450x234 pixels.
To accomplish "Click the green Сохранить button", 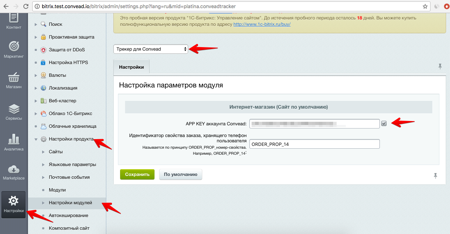I will pos(137,175).
